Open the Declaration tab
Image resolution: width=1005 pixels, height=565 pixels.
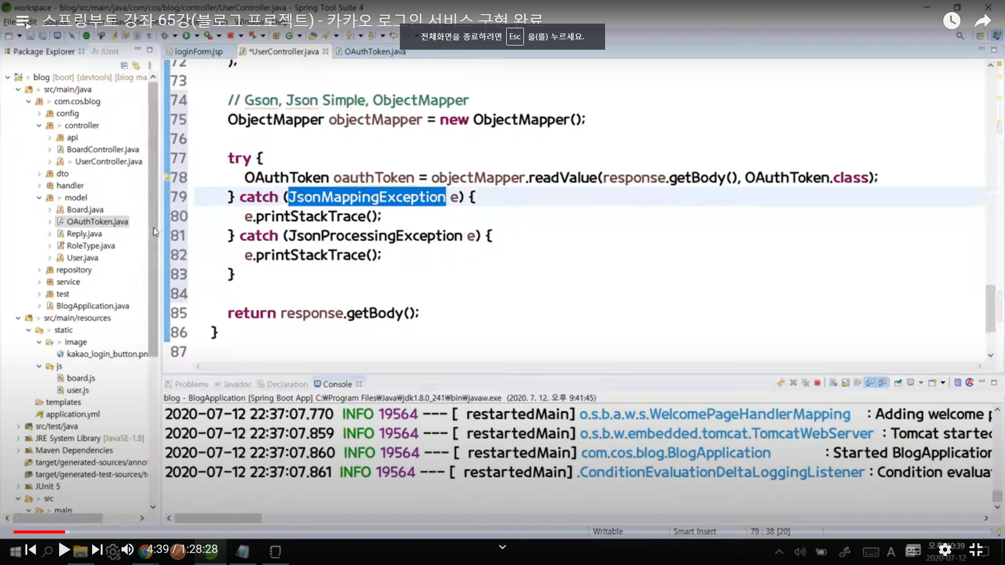tap(283, 384)
